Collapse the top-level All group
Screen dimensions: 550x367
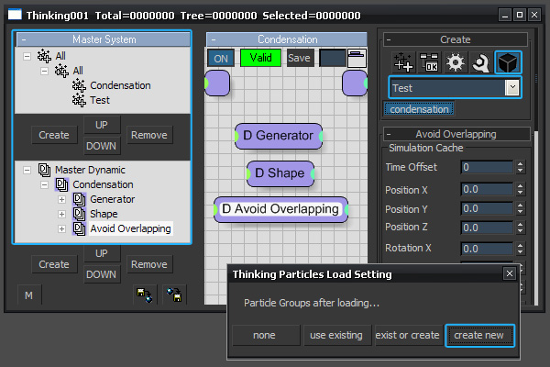(27, 56)
